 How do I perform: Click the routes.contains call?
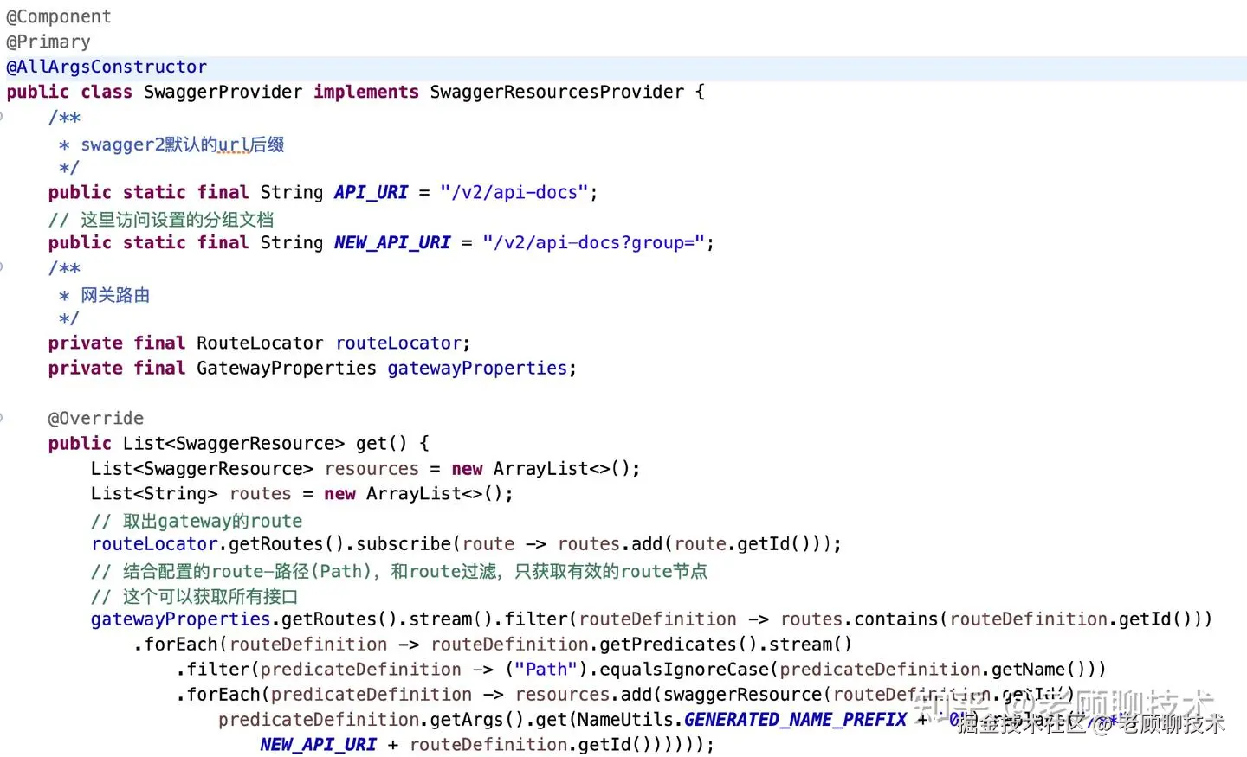pos(859,619)
